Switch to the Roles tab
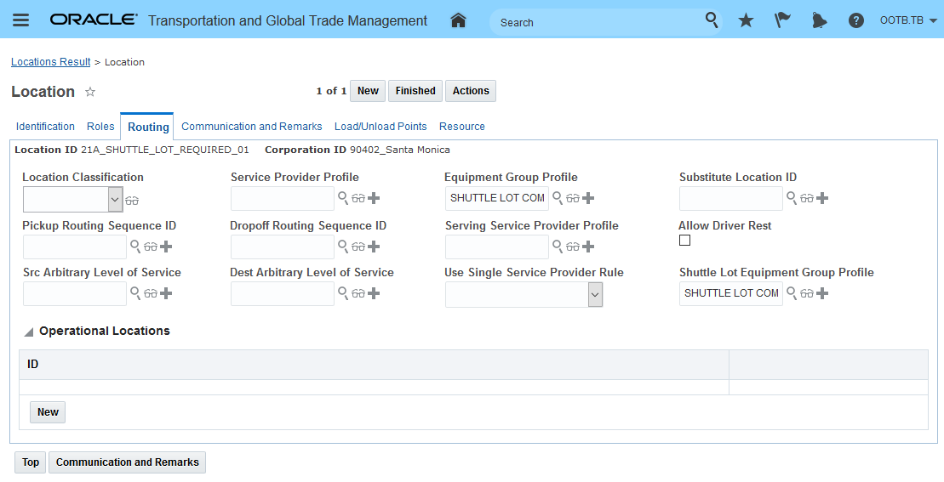The height and width of the screenshot is (482, 944). (100, 127)
